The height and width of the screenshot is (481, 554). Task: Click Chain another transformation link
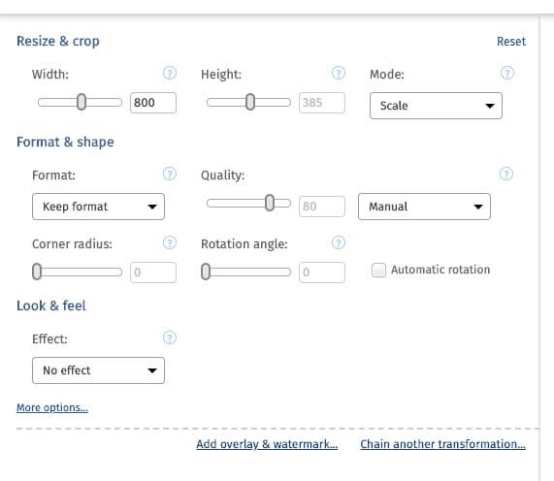click(x=442, y=444)
